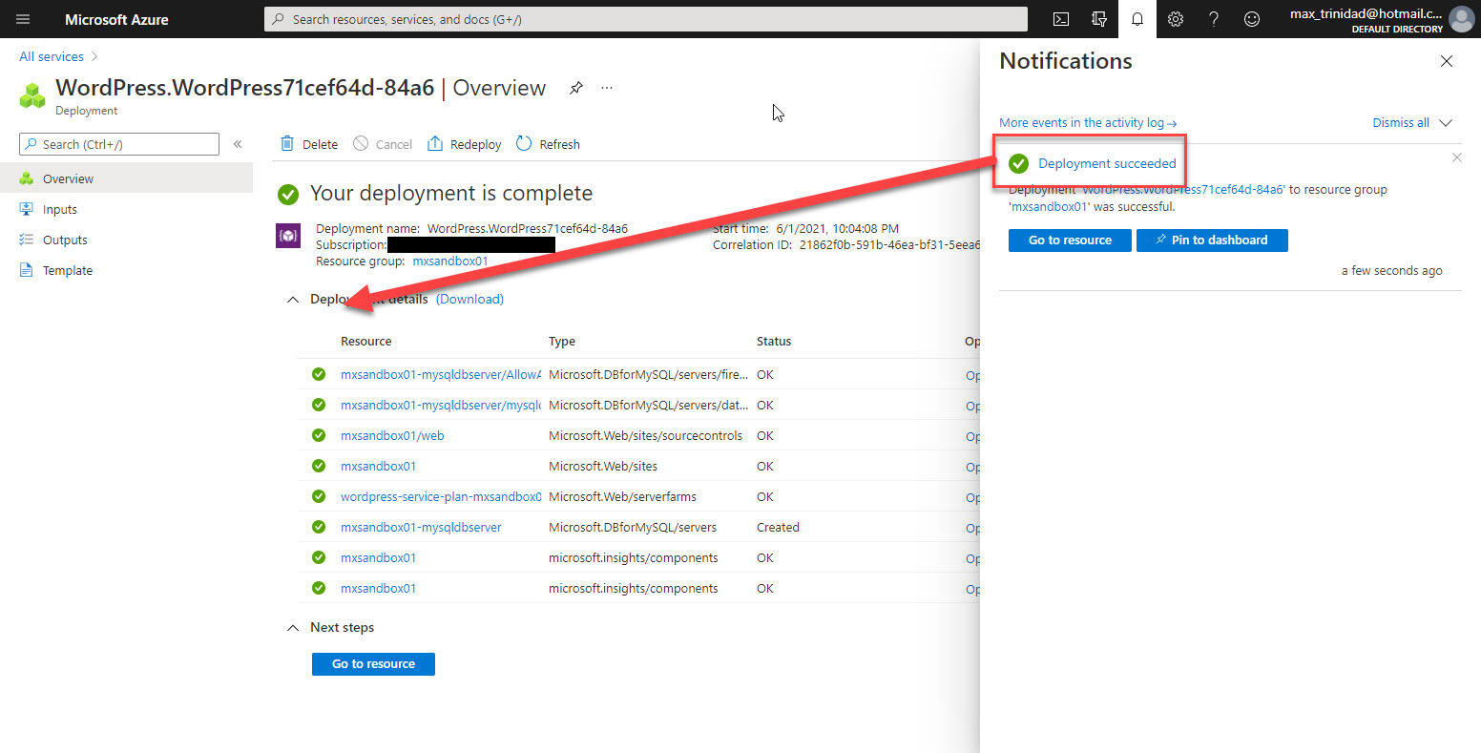Screen dimensions: 1481x753
Task: Click Go to resource in Notifications panel
Action: pos(1070,241)
